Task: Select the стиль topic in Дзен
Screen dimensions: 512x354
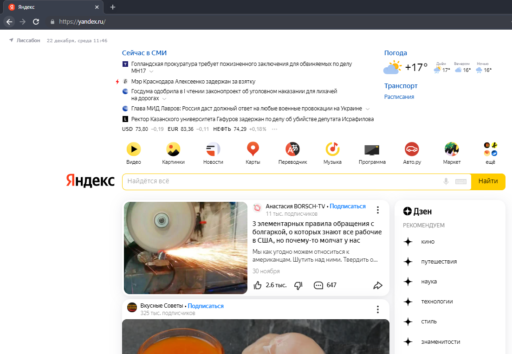Action: (429, 322)
